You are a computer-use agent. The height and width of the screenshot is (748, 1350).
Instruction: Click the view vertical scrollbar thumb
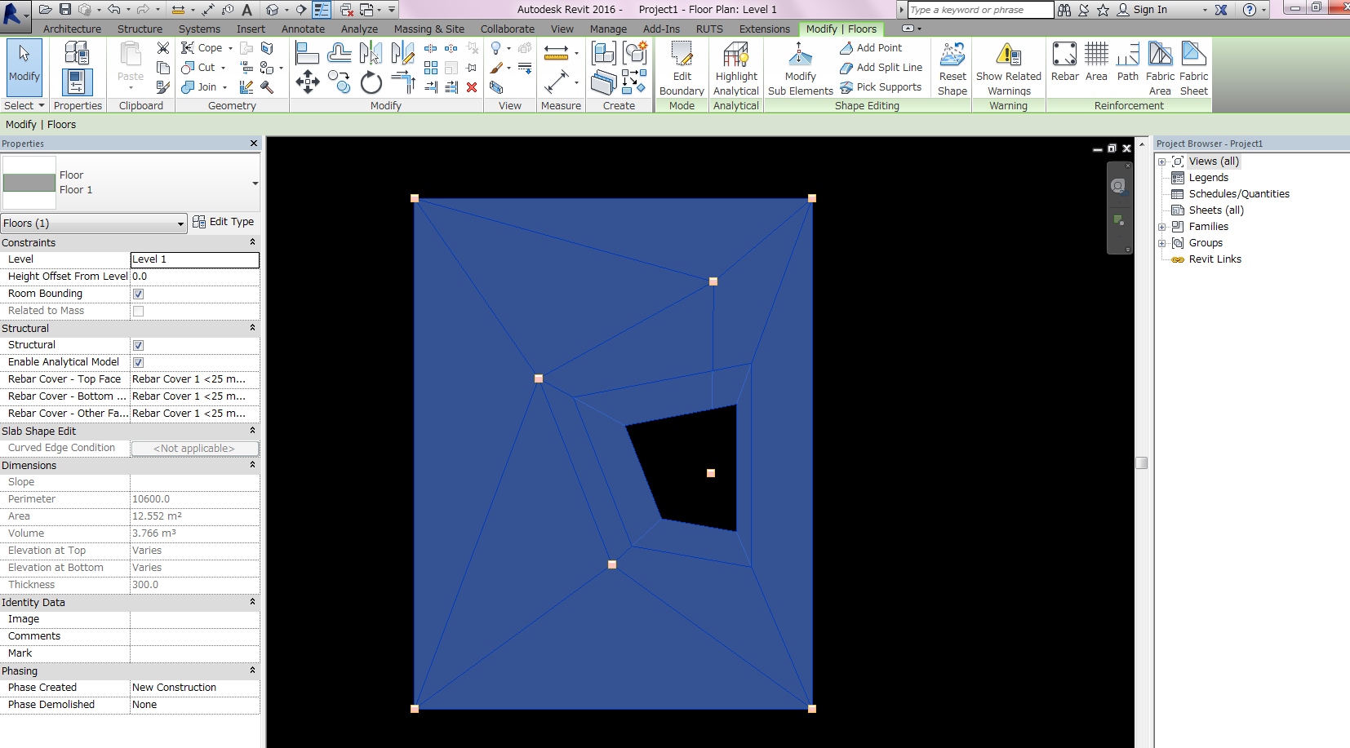(x=1141, y=463)
